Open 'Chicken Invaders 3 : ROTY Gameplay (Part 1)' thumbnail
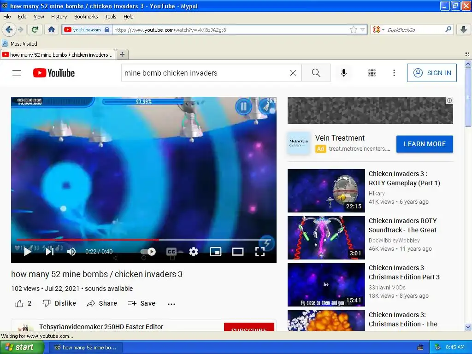This screenshot has height=354, width=472. point(326,190)
